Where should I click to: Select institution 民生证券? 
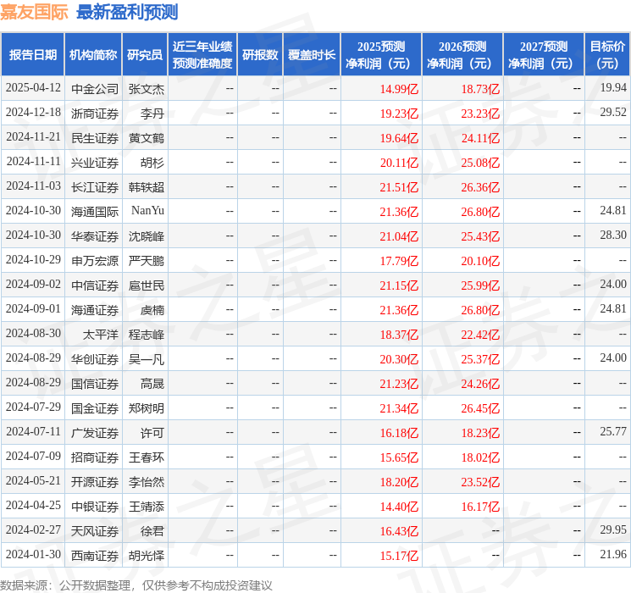tap(95, 138)
